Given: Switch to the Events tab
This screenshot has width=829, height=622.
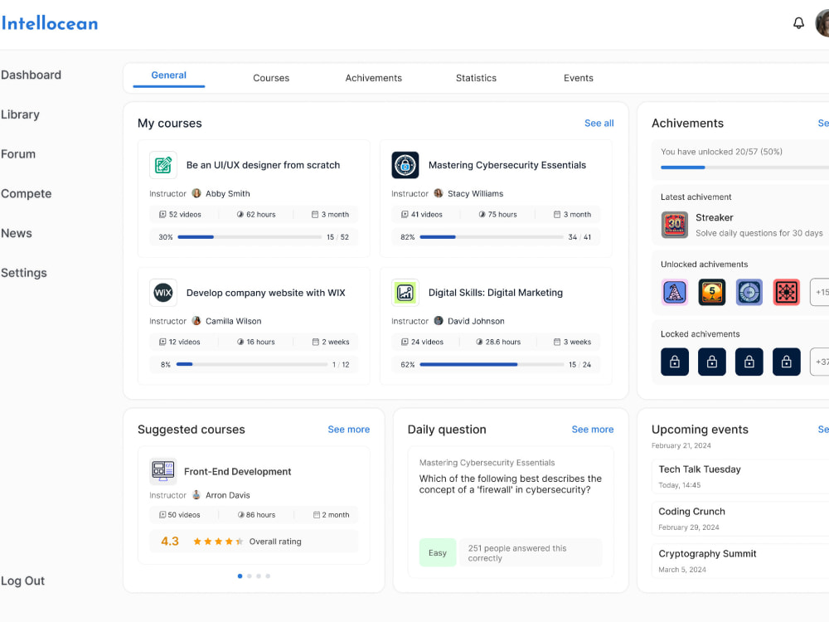Looking at the screenshot, I should coord(578,78).
